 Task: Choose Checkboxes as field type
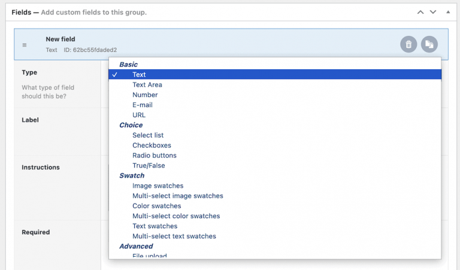point(152,146)
